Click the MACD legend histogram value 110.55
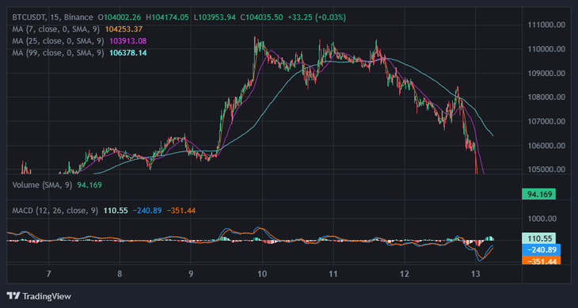 click(x=116, y=211)
